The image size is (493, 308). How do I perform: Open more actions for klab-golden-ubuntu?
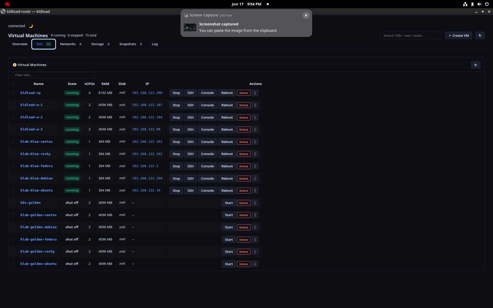(x=255, y=264)
